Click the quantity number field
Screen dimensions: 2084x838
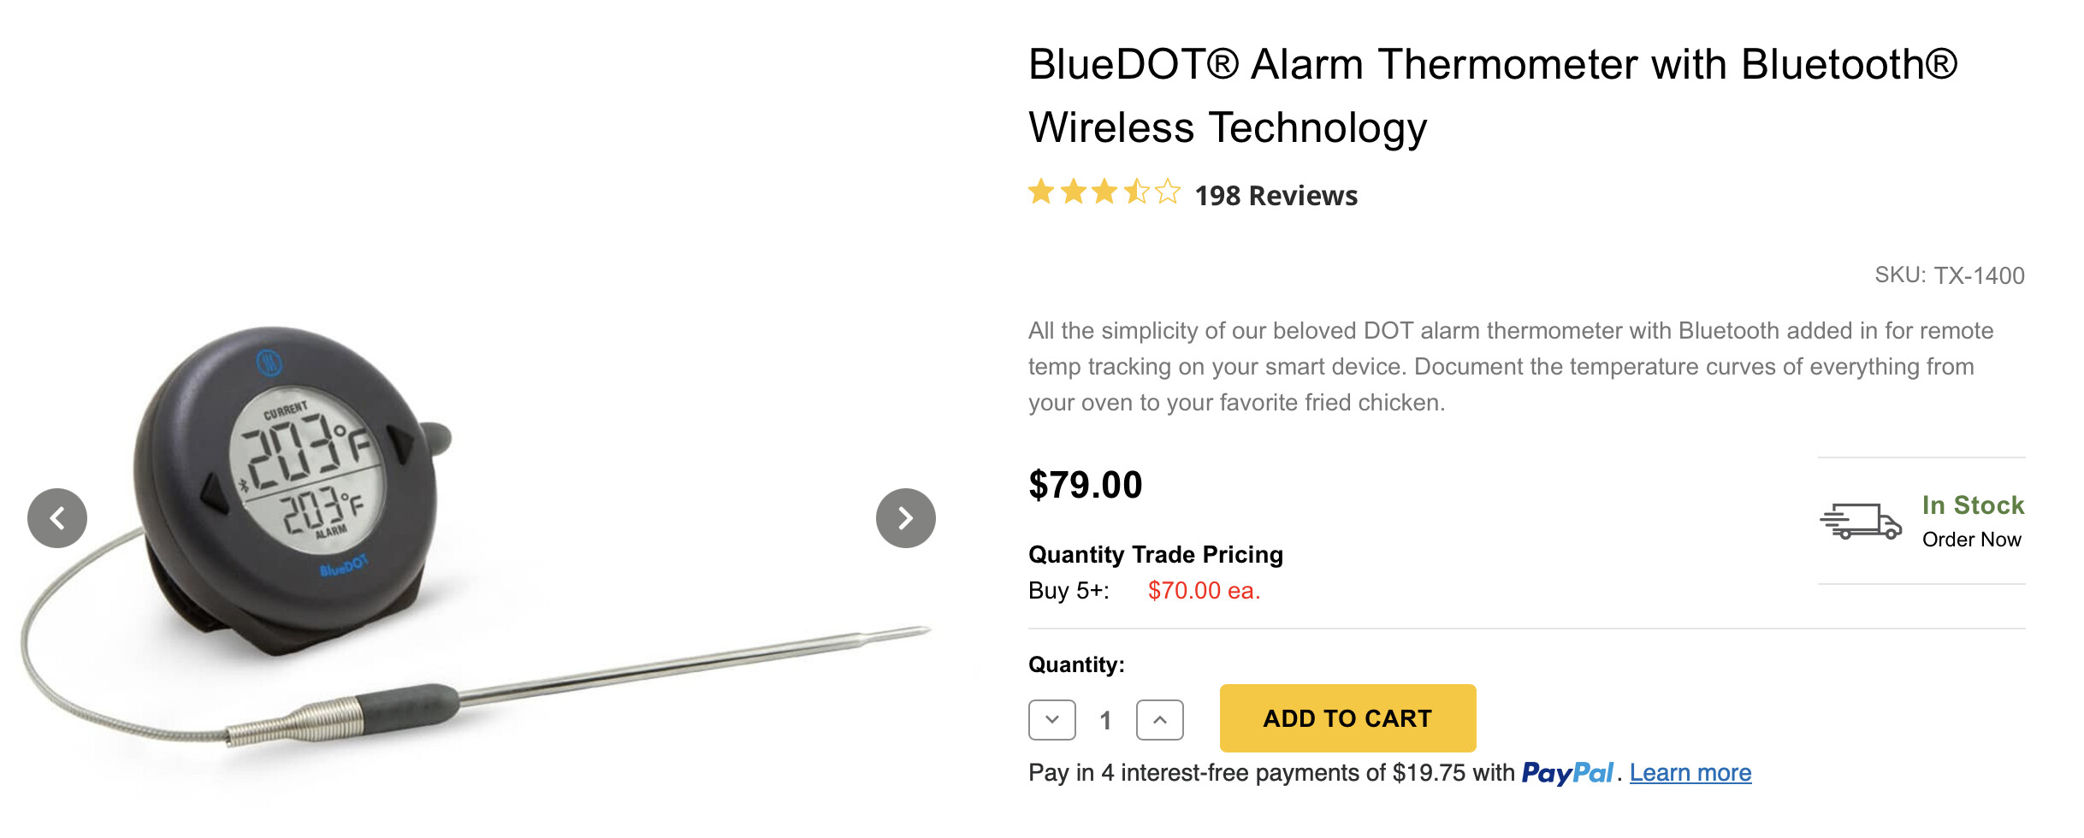(1105, 720)
